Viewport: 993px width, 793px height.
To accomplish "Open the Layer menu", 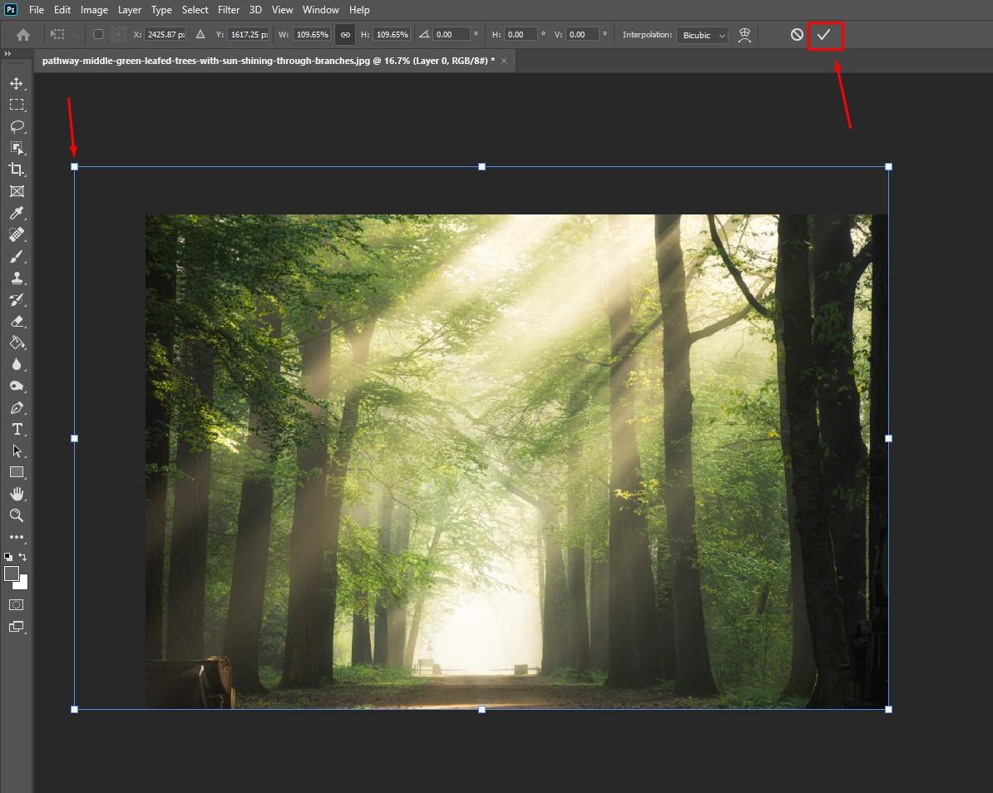I will (x=129, y=10).
